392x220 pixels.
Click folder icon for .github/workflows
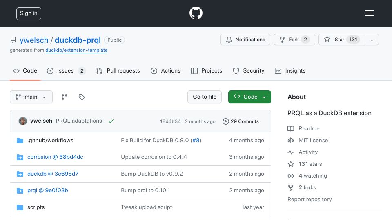[x=20, y=141]
